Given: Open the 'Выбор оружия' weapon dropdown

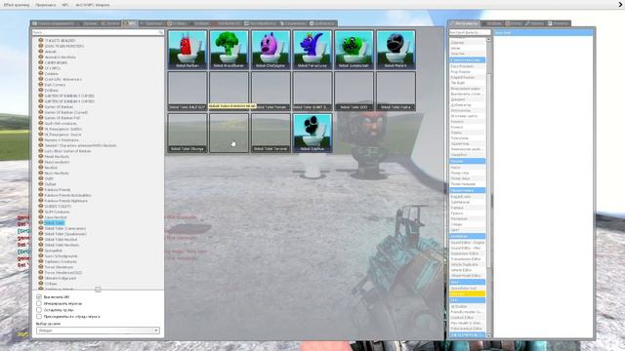Looking at the screenshot, I should (98, 331).
